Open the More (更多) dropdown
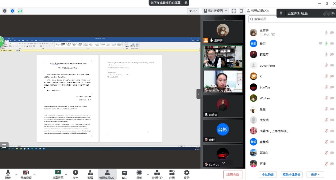The height and width of the screenshot is (180, 336). point(315,174)
